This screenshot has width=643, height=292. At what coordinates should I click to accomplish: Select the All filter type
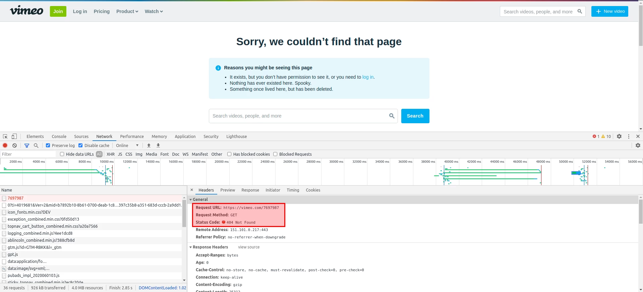pyautogui.click(x=99, y=154)
